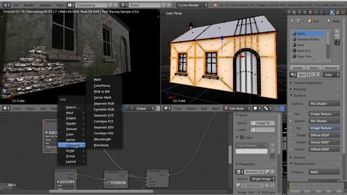
Task: Click the right viewport's editor type cube icon
Action: pyautogui.click(x=168, y=108)
